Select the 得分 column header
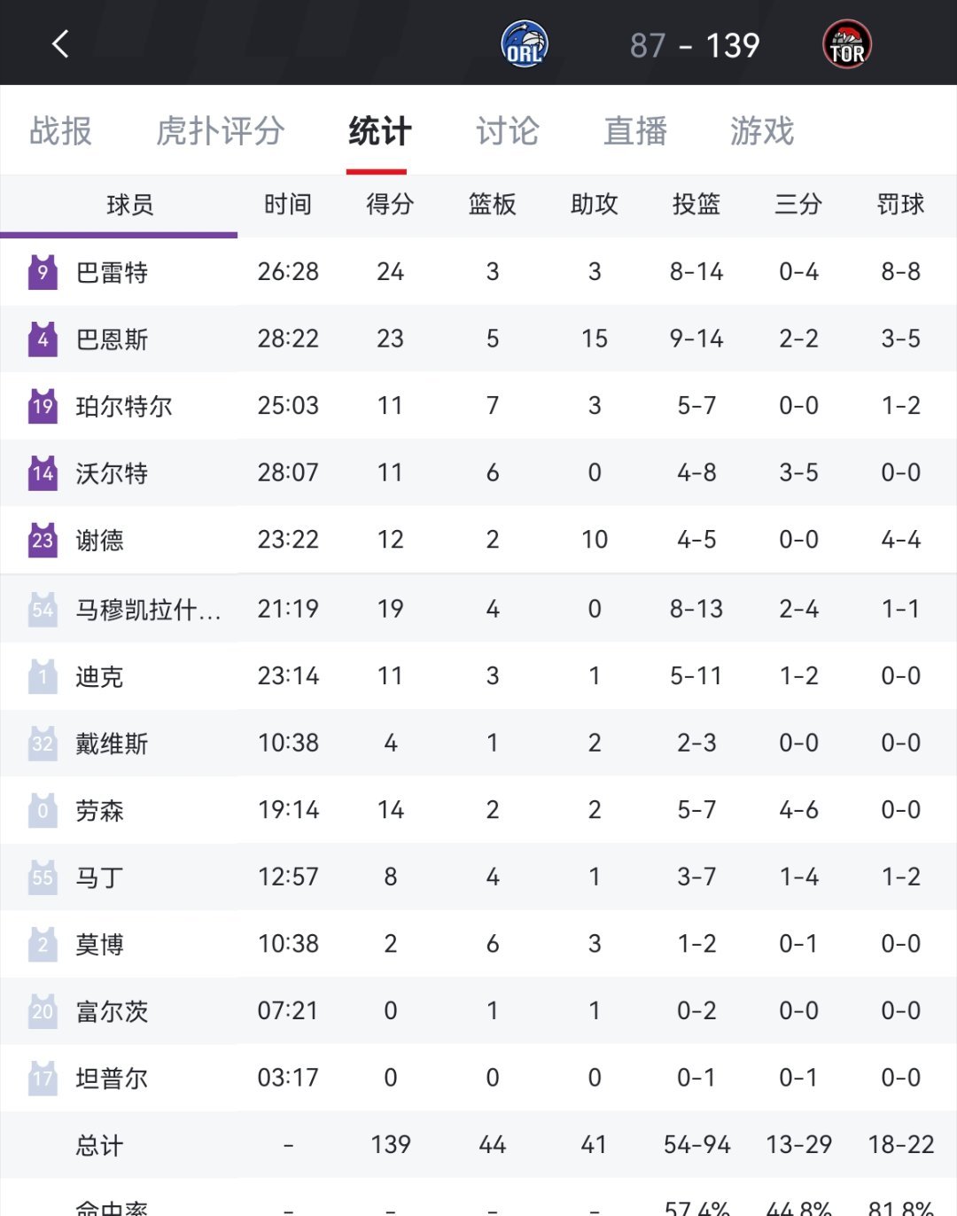The height and width of the screenshot is (1216, 957). point(390,205)
